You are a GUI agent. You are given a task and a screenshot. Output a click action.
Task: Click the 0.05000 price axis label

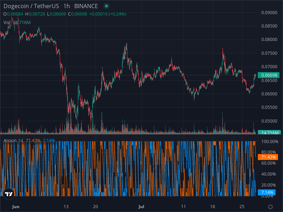269,121
